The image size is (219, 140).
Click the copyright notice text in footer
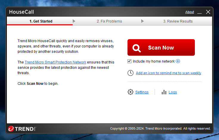point(160,128)
